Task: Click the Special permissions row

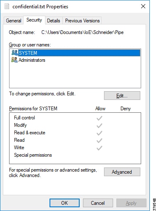Action: [75, 155]
